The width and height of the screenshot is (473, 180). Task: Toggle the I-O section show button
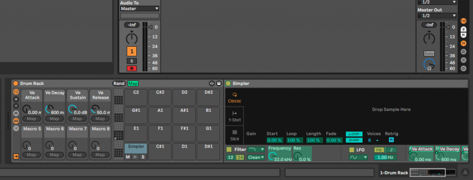click(x=464, y=21)
